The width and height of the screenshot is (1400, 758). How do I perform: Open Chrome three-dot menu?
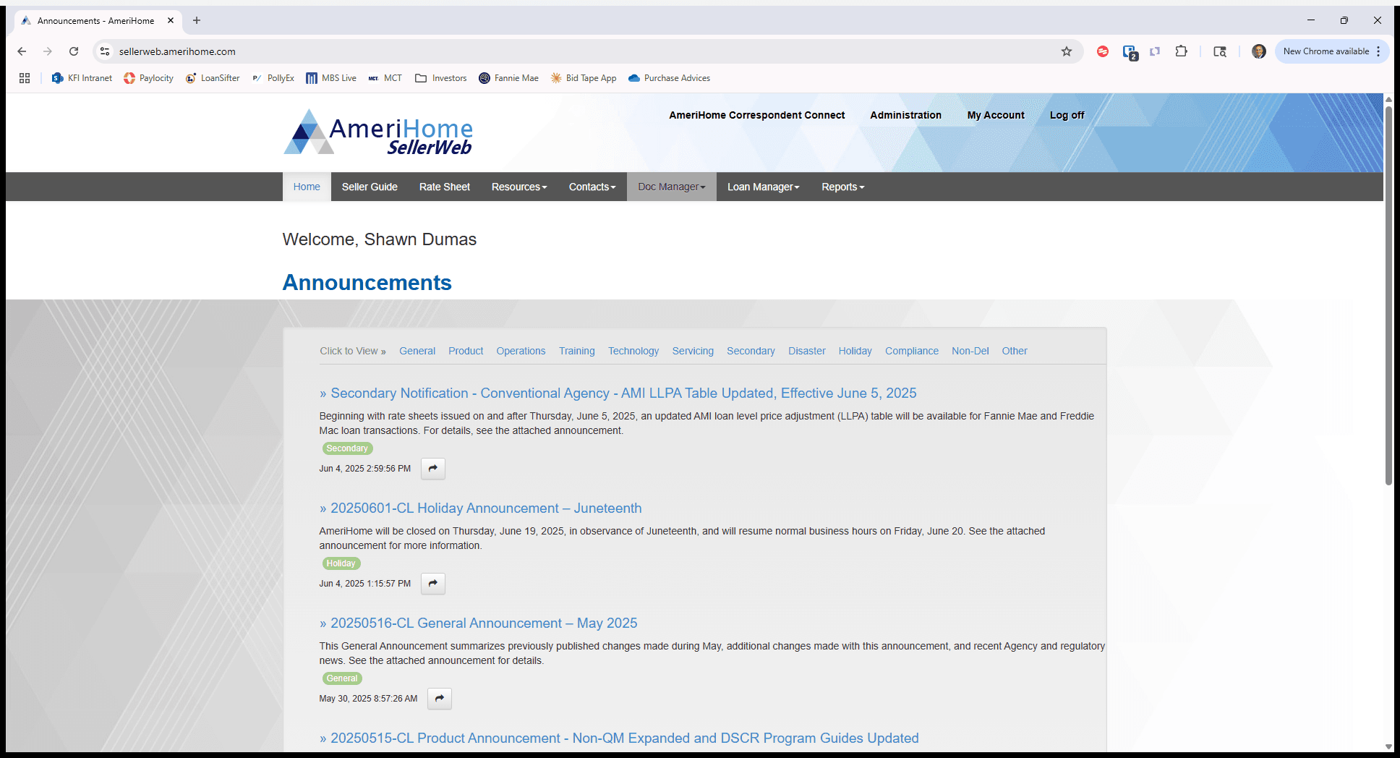(x=1378, y=51)
